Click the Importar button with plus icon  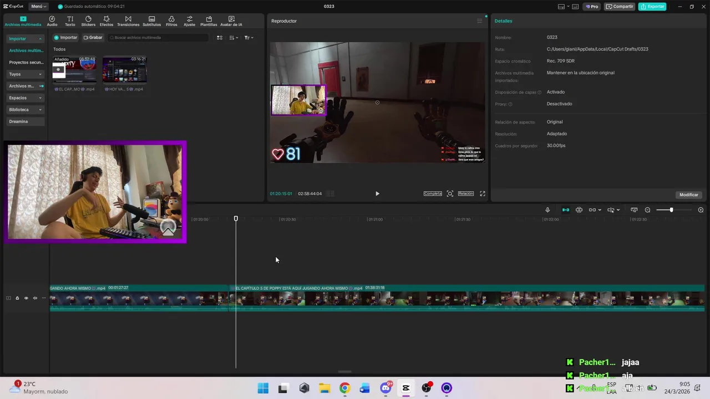66,38
